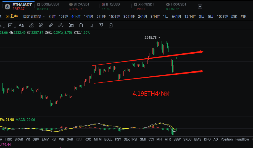Screen dimensions: 253x148
Task: Select the 1日 timeframe
Action: coord(166,16)
